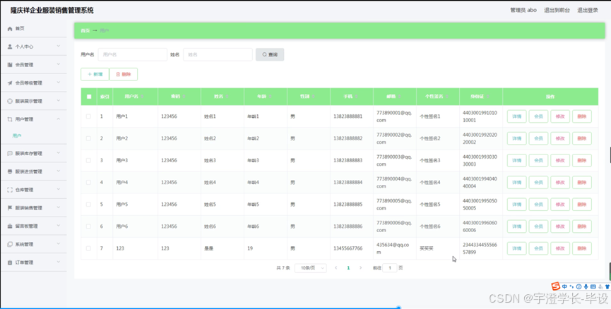The width and height of the screenshot is (611, 309).
Task: Click the sort arrows on 密码 column header
Action: pos(184,97)
